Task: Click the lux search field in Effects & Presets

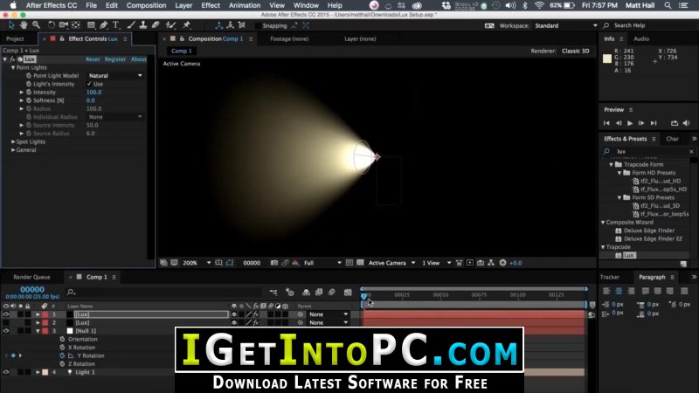Action: tap(648, 151)
